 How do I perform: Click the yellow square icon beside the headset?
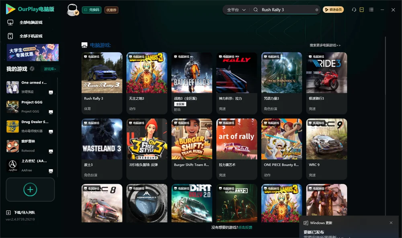362,10
